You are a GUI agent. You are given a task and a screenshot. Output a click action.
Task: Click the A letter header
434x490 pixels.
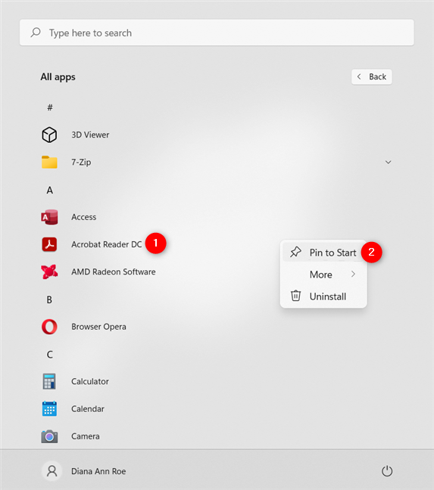coord(50,190)
